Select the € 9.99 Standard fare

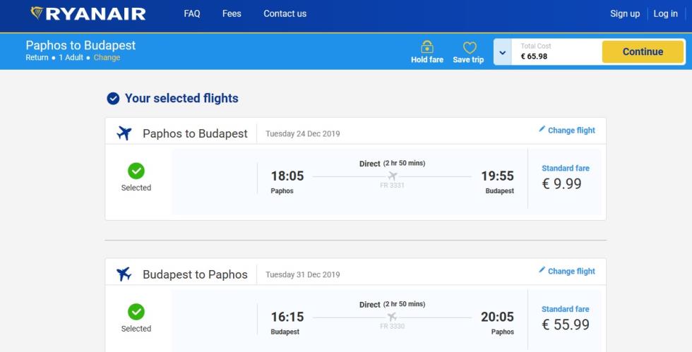click(565, 178)
